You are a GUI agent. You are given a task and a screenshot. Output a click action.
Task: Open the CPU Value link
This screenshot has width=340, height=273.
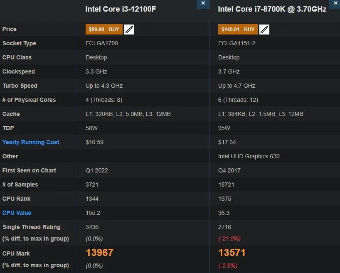click(x=17, y=213)
